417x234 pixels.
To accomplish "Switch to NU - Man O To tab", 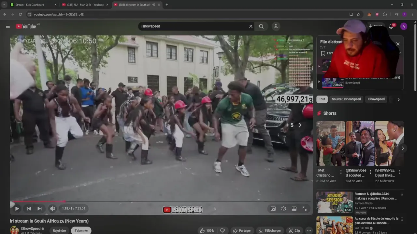I will coord(85,5).
